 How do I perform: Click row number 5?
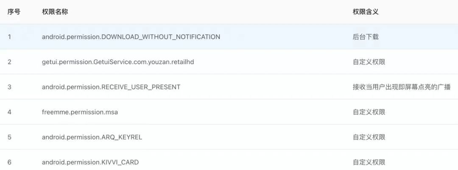[9, 137]
